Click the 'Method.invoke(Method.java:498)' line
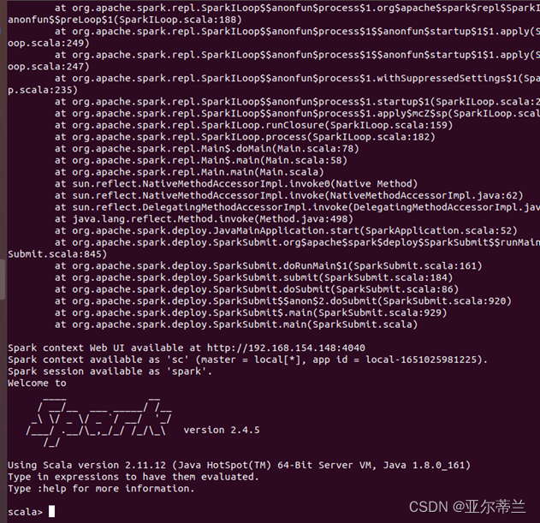540x523 pixels. 204,219
